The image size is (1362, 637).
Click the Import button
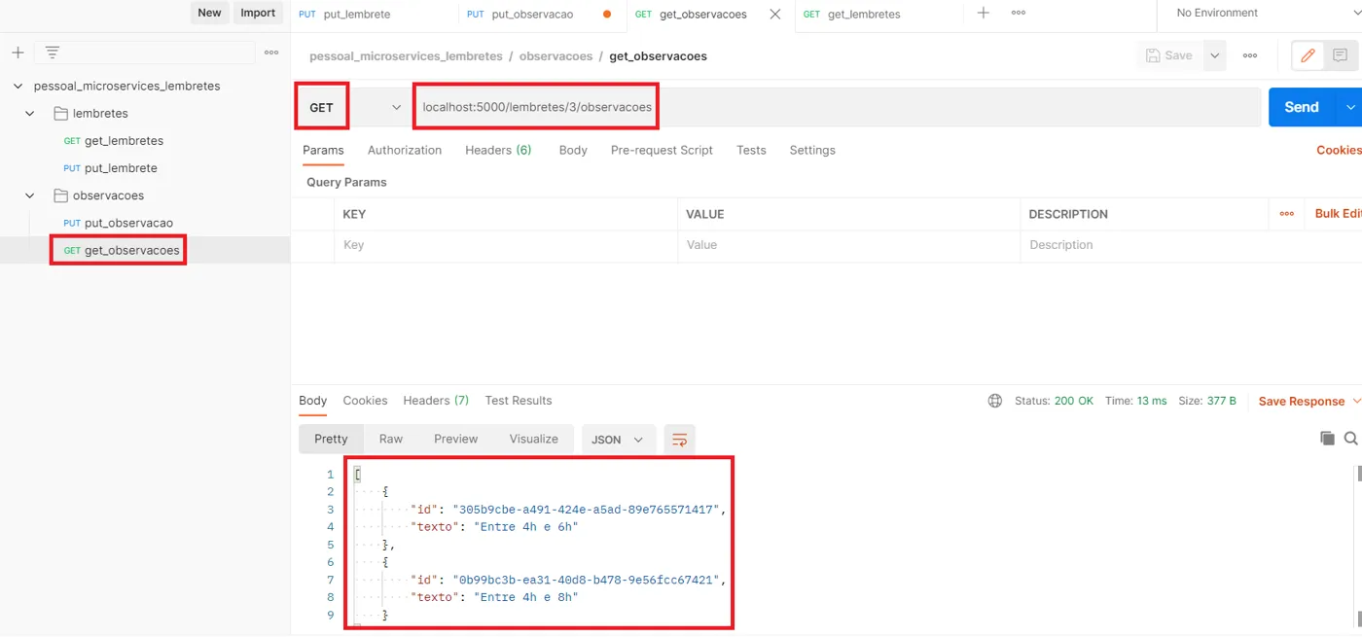pos(258,13)
